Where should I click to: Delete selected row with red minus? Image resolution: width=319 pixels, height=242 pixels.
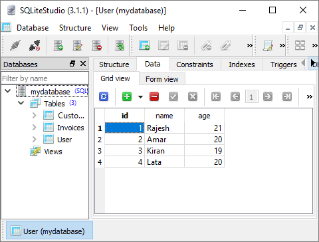point(154,96)
